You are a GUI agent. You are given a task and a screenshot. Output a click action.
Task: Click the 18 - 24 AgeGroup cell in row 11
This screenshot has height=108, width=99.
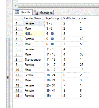click(x=53, y=75)
